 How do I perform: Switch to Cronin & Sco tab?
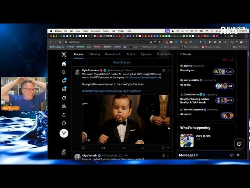(164, 54)
